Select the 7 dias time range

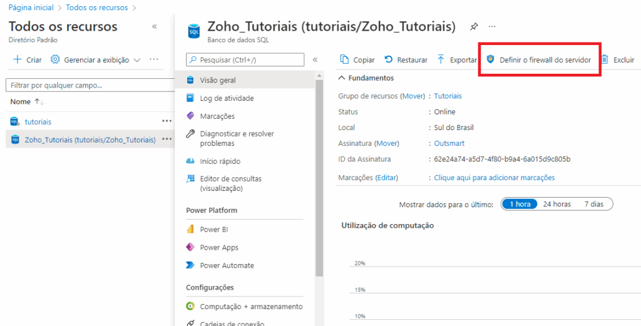593,204
